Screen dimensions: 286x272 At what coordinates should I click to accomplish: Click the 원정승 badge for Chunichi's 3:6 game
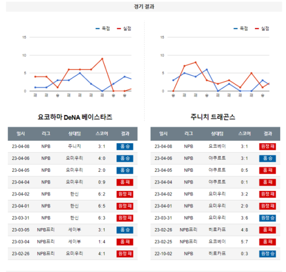[x=267, y=218]
